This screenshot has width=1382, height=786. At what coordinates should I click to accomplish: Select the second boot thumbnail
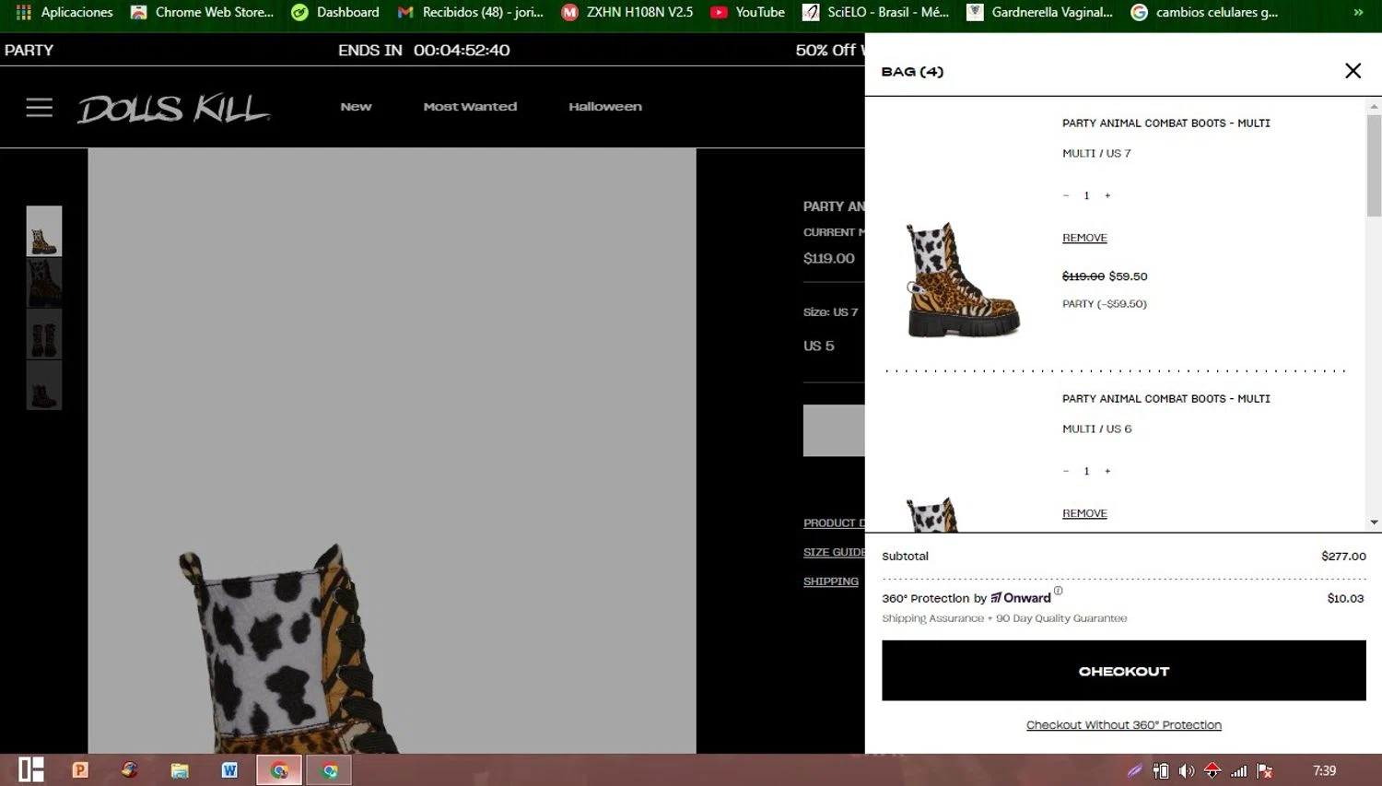click(x=44, y=282)
